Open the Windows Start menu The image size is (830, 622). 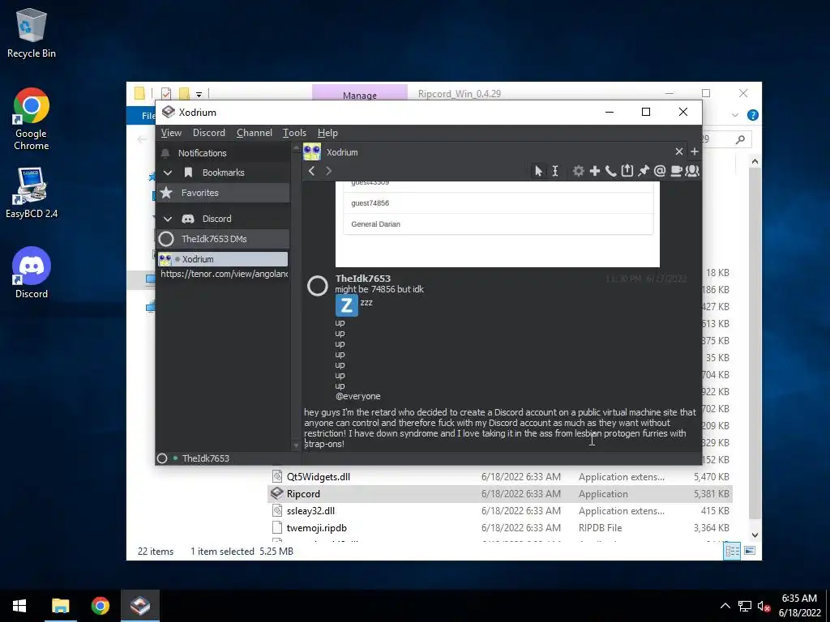point(19,606)
